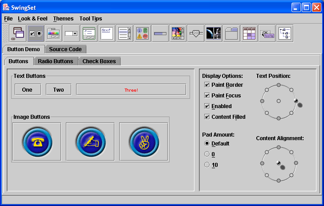Open the Internal Frames demo icon

point(18,33)
